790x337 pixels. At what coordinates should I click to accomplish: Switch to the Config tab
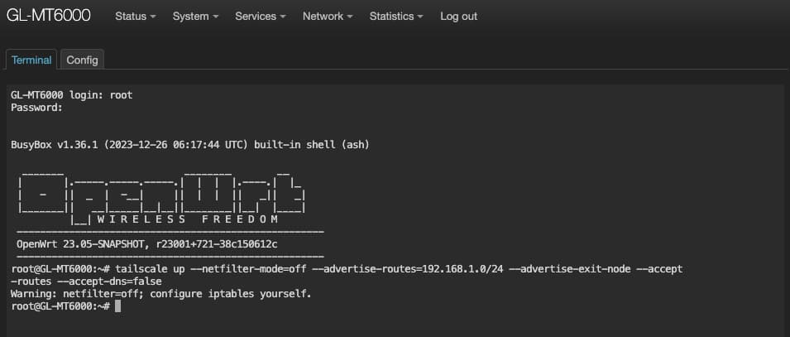coord(82,60)
